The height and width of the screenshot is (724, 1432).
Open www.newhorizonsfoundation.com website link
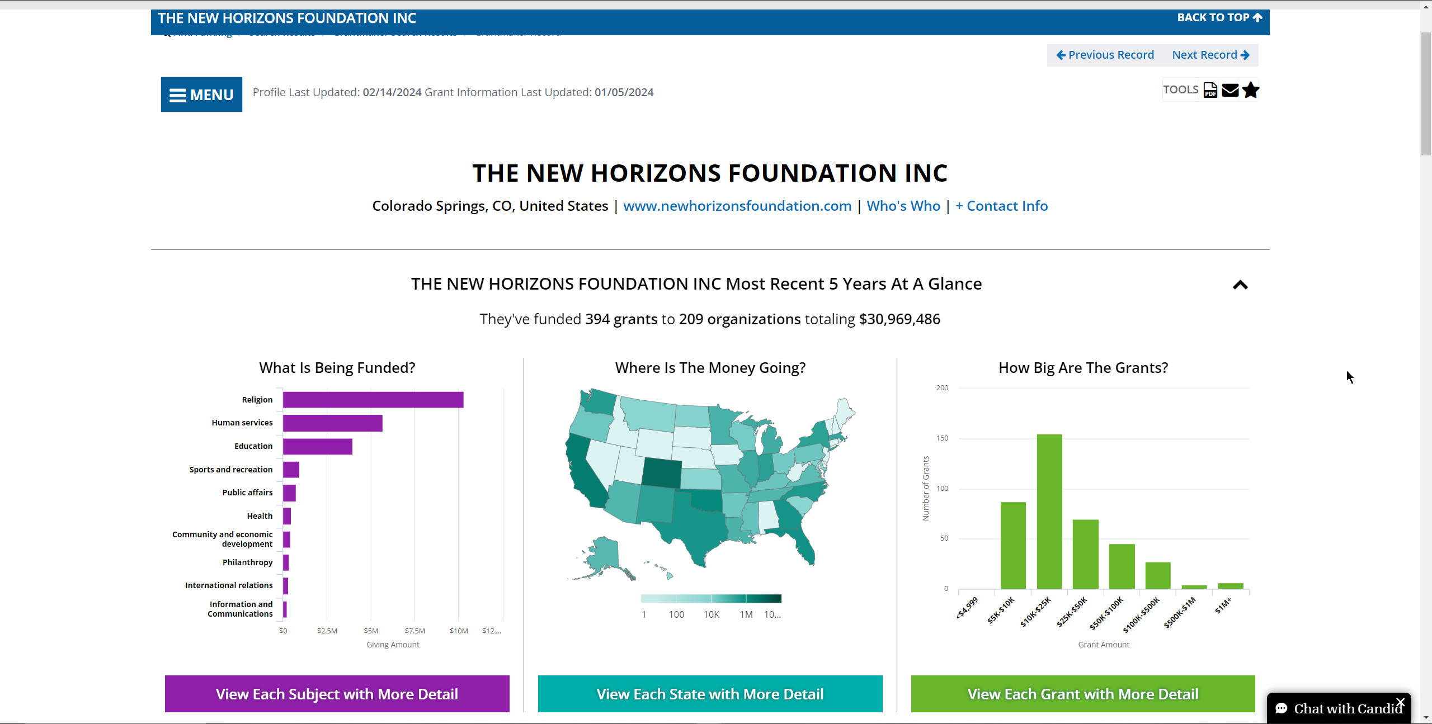click(737, 206)
